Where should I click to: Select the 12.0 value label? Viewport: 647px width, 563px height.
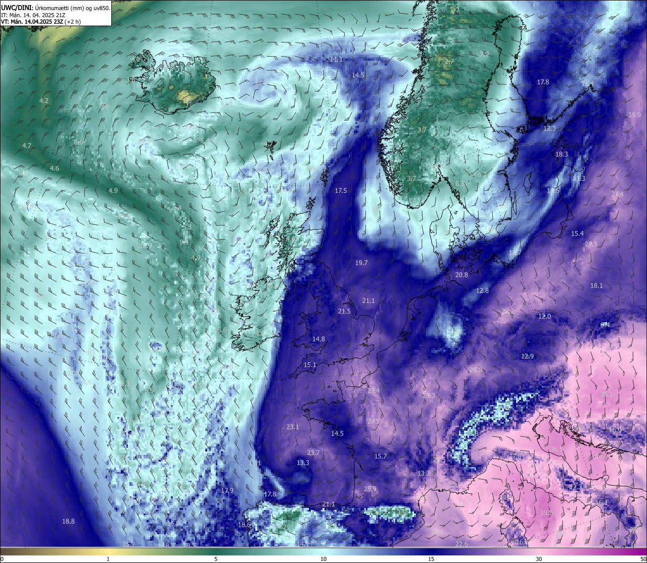click(x=544, y=317)
